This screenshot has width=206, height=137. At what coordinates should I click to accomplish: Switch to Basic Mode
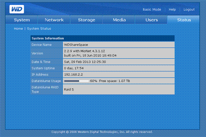pos(152,10)
